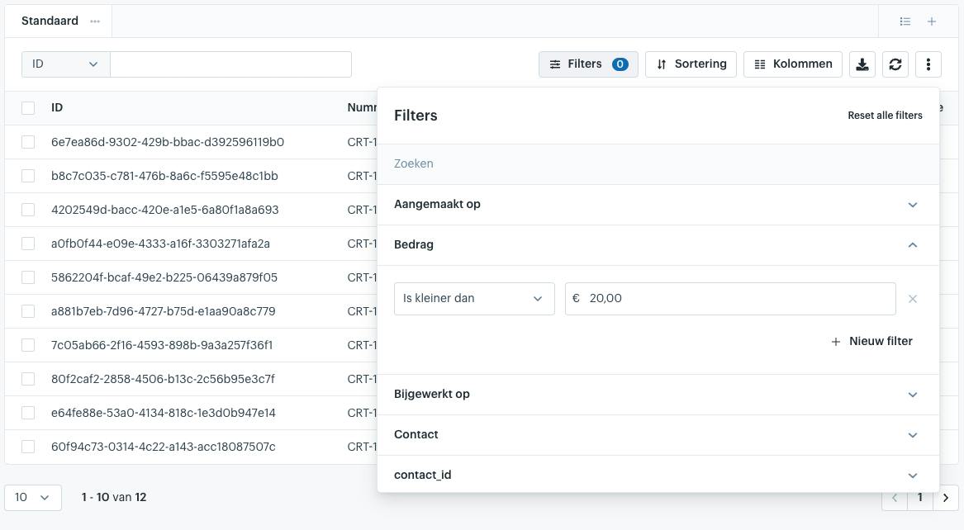Image resolution: width=964 pixels, height=530 pixels.
Task: Click the Filters panel heading
Action: click(416, 116)
